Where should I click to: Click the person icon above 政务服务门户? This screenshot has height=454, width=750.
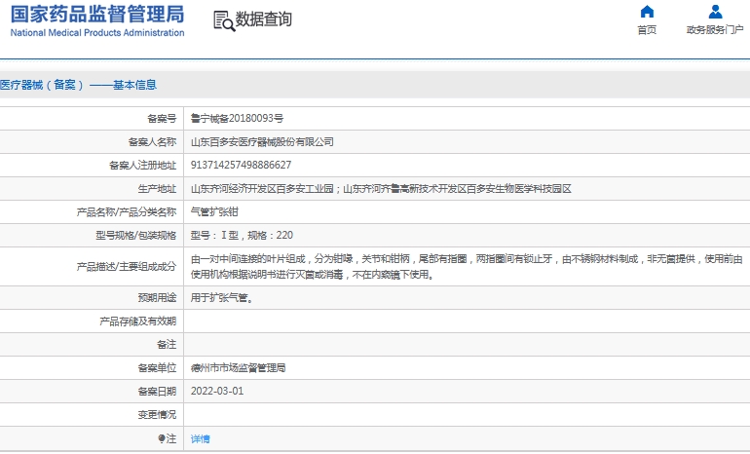point(715,12)
